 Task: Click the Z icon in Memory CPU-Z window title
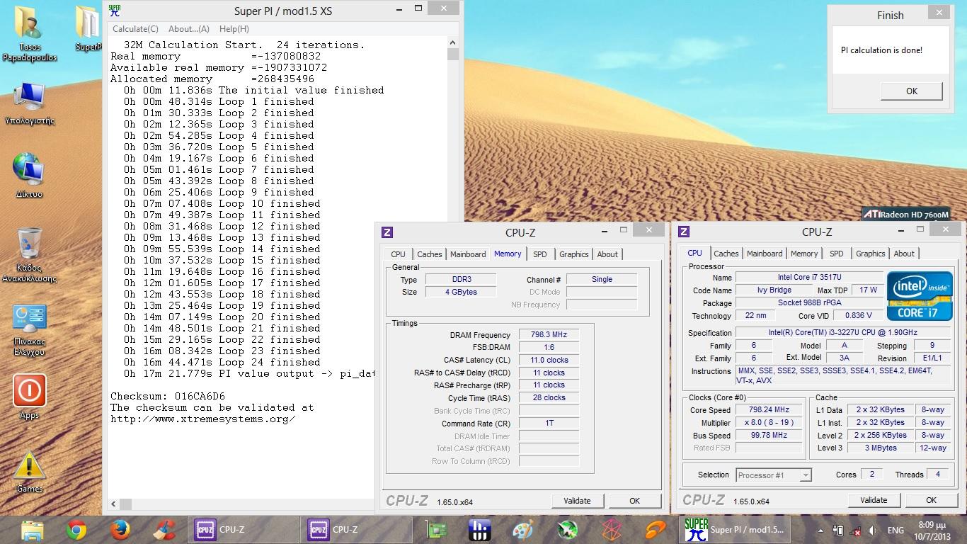point(387,232)
